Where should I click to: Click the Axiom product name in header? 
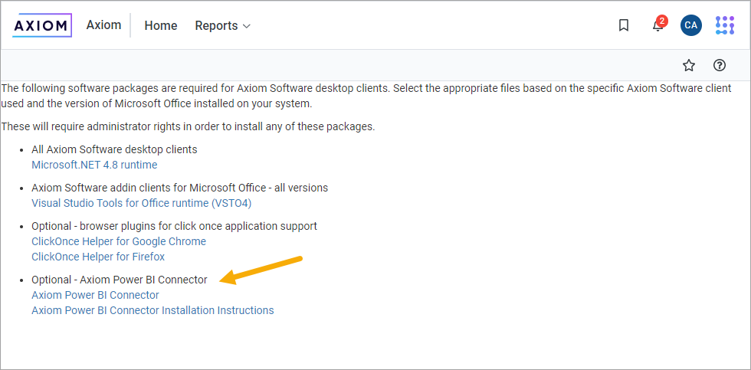pyautogui.click(x=103, y=25)
